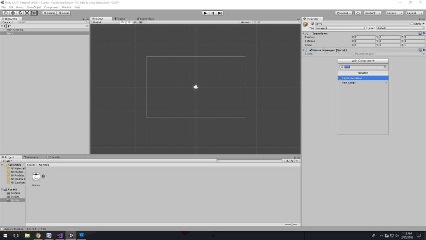Click the asset thumbnail size slider

292,224
